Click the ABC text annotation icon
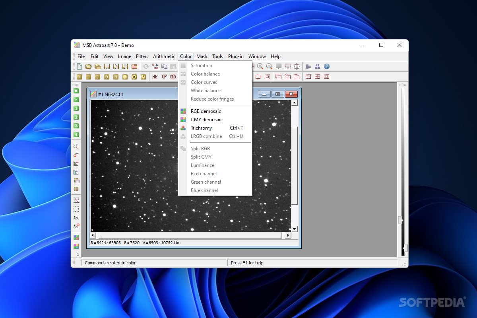 [x=76, y=217]
